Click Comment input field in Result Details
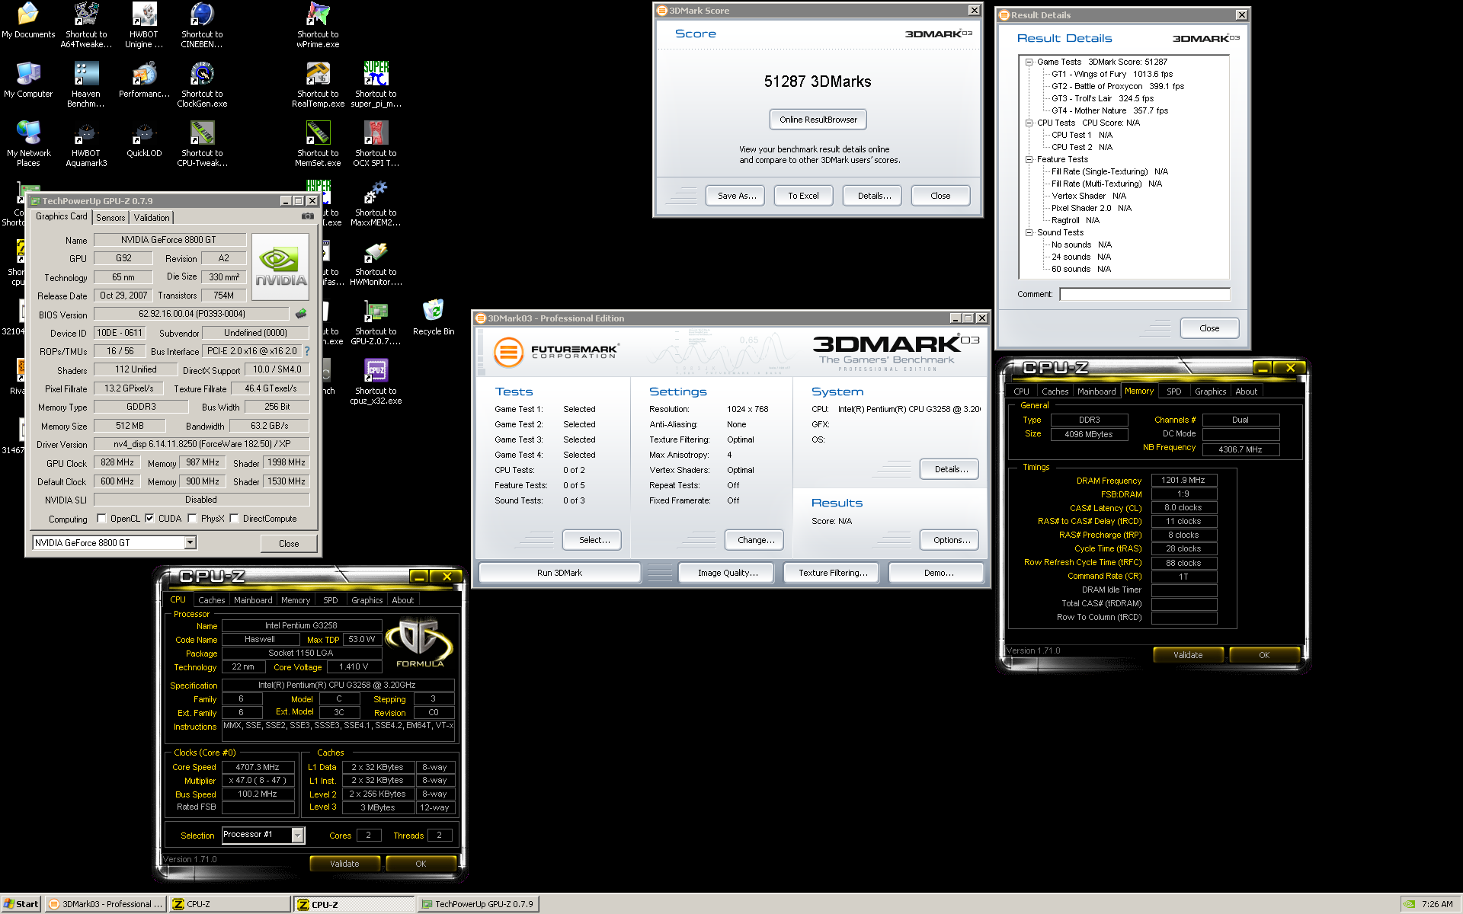Viewport: 1463px width, 914px height. click(1144, 294)
